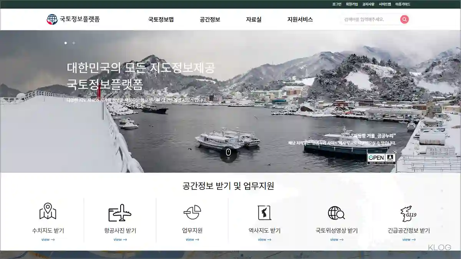
Task: Click the pink search magnifier icon
Action: point(404,19)
